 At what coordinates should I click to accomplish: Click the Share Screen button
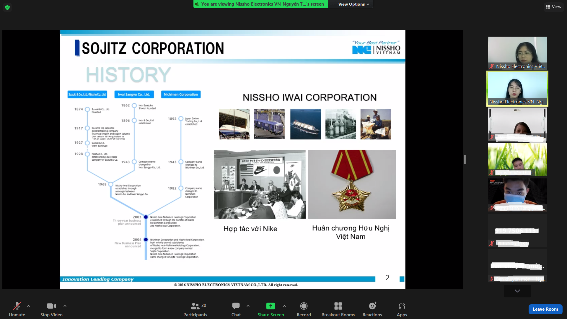click(x=271, y=309)
